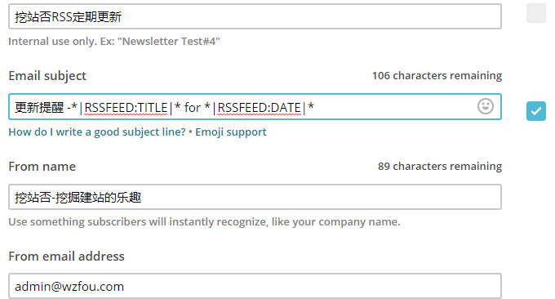Click the '89 characters remaining' counter

pos(440,166)
